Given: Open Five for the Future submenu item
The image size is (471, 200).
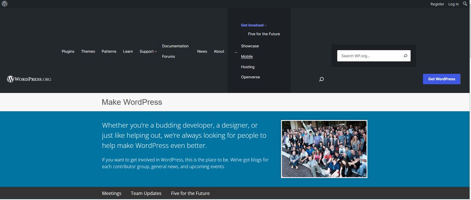Looking at the screenshot, I should pos(264,34).
